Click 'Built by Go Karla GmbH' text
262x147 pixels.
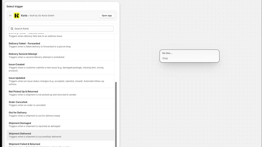(42, 15)
